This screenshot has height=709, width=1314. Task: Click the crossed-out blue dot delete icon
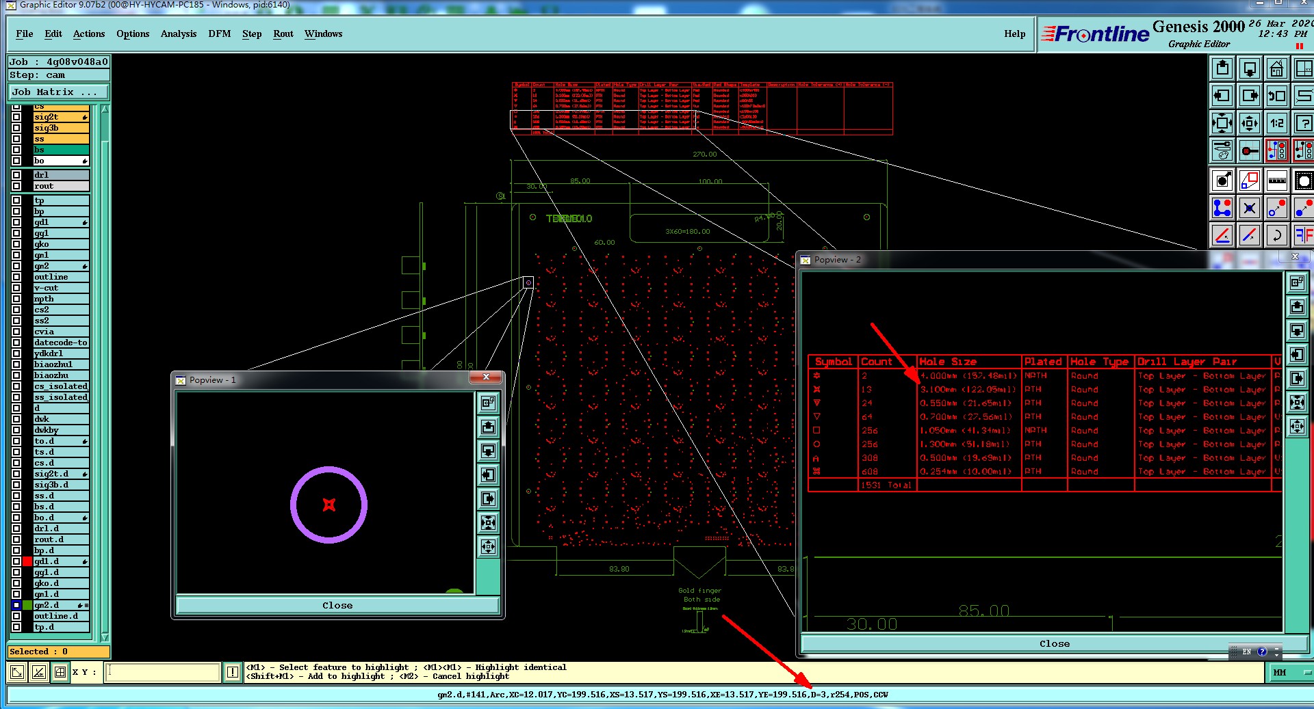(1250, 208)
